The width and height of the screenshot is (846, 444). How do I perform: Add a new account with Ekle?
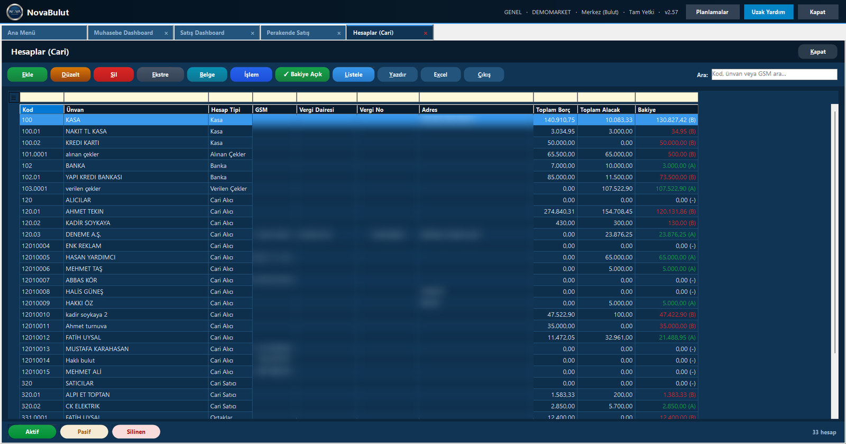point(27,75)
